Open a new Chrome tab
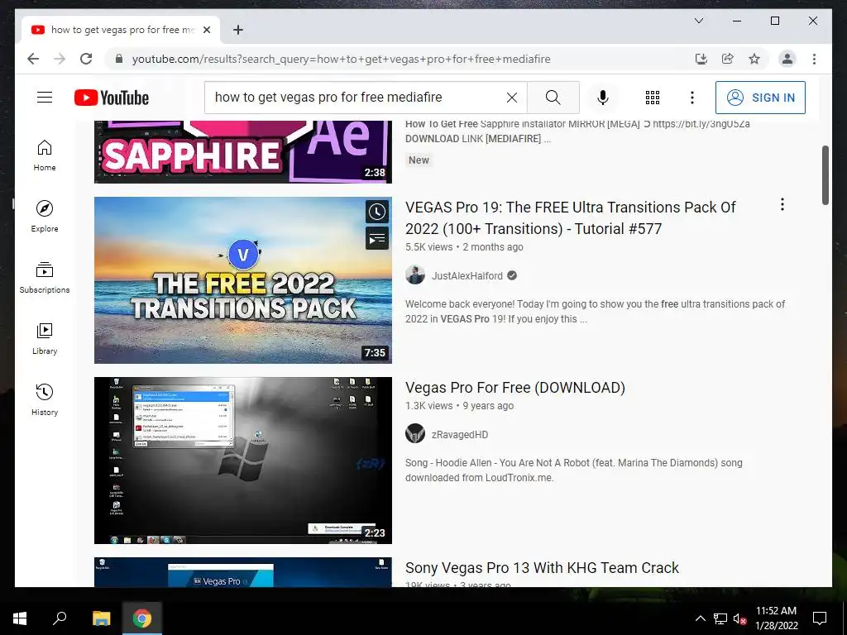 point(238,30)
